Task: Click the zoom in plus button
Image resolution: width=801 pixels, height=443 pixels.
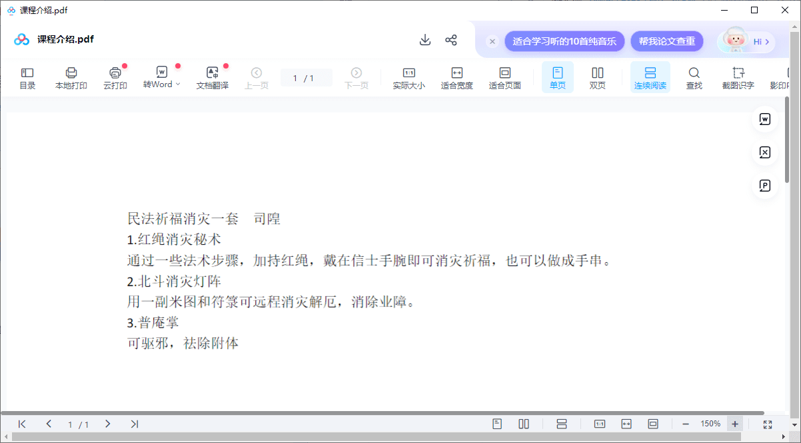Action: 735,424
